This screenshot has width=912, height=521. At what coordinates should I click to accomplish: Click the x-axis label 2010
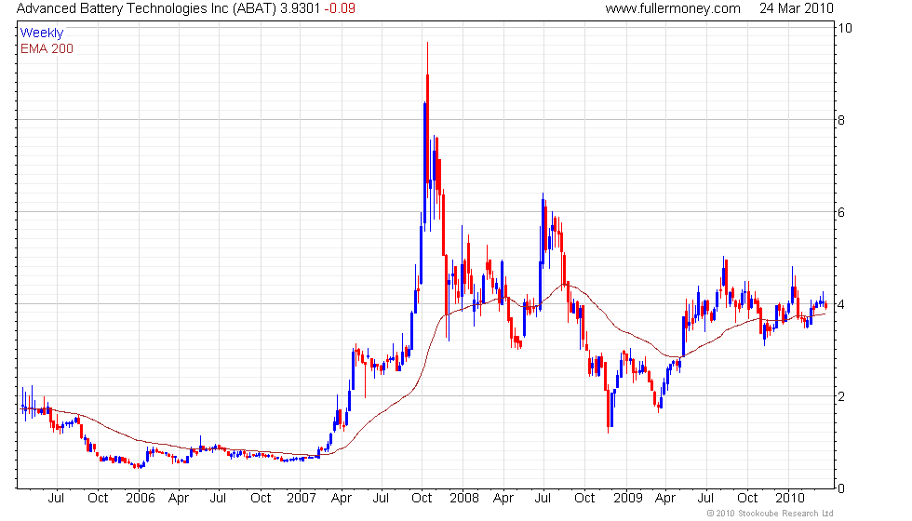coord(790,499)
